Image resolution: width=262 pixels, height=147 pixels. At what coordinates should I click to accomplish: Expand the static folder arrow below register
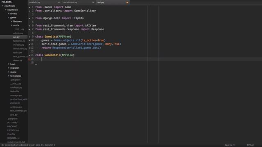9,72
